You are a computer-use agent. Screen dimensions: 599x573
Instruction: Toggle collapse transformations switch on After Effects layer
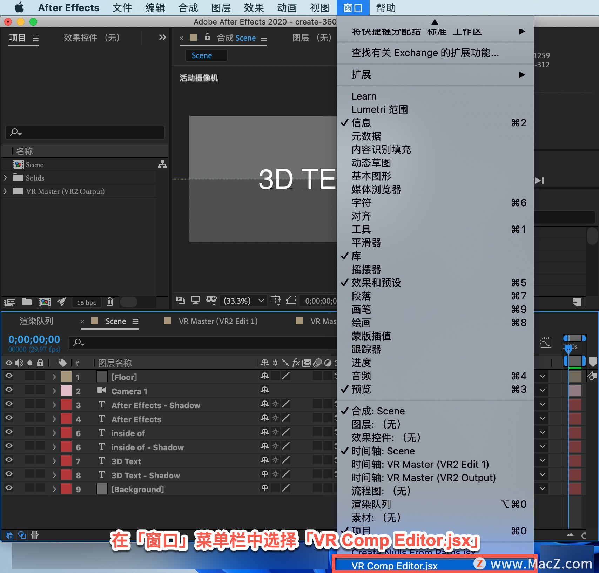(x=275, y=418)
